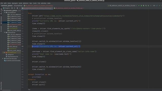Open the run configuration dropdown 08_selenium_switch_to_window_chrome
Screen dimensions: 162x91
122,6
